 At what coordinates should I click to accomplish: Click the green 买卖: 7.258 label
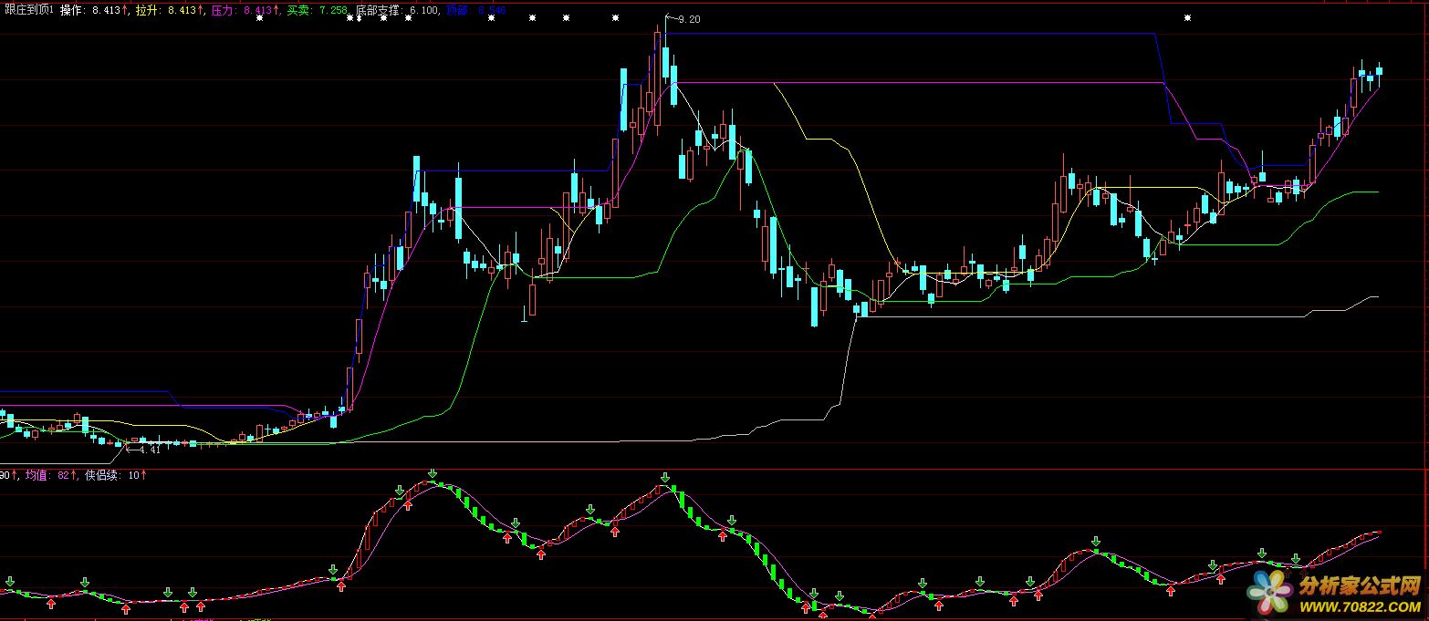[317, 10]
